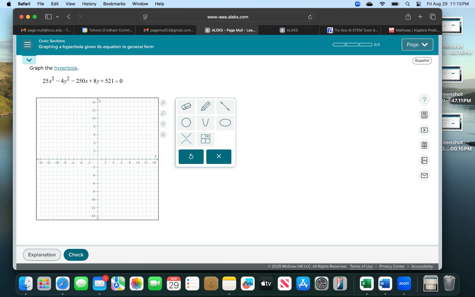475x297 pixels.
Task: Switch language to Español
Action: coord(422,61)
